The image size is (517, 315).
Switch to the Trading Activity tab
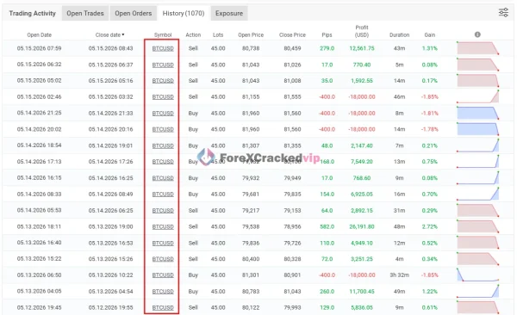(x=33, y=13)
